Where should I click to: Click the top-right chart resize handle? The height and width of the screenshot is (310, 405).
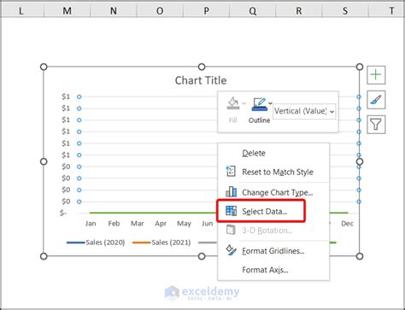click(x=360, y=67)
